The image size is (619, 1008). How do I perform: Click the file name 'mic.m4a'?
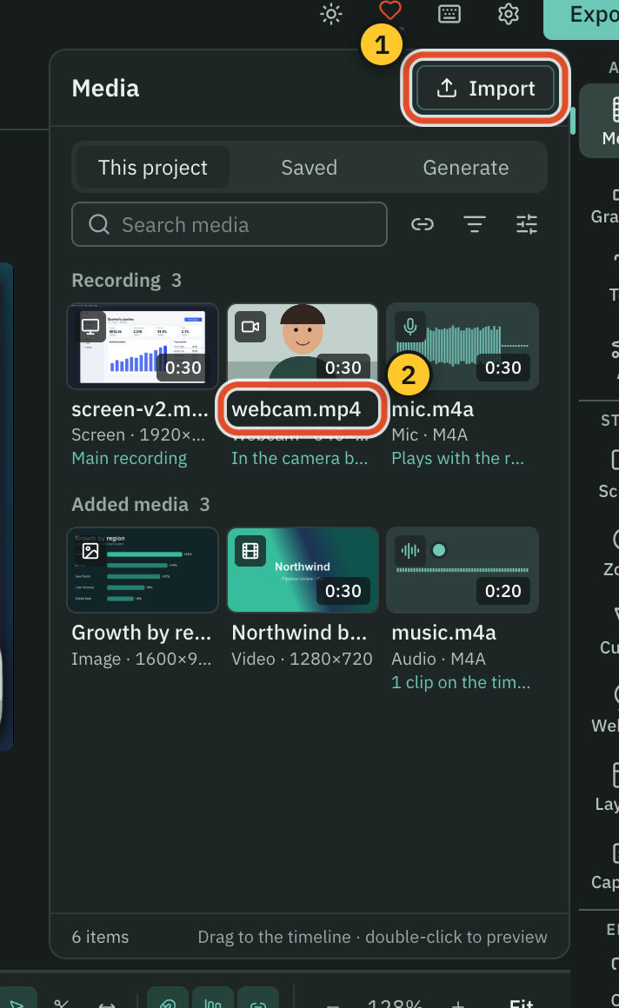point(432,409)
